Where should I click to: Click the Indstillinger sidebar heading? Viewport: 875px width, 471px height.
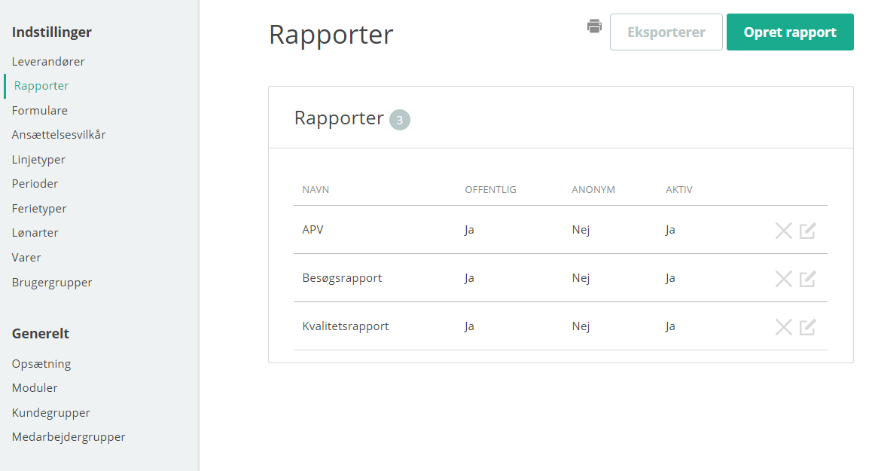[52, 32]
